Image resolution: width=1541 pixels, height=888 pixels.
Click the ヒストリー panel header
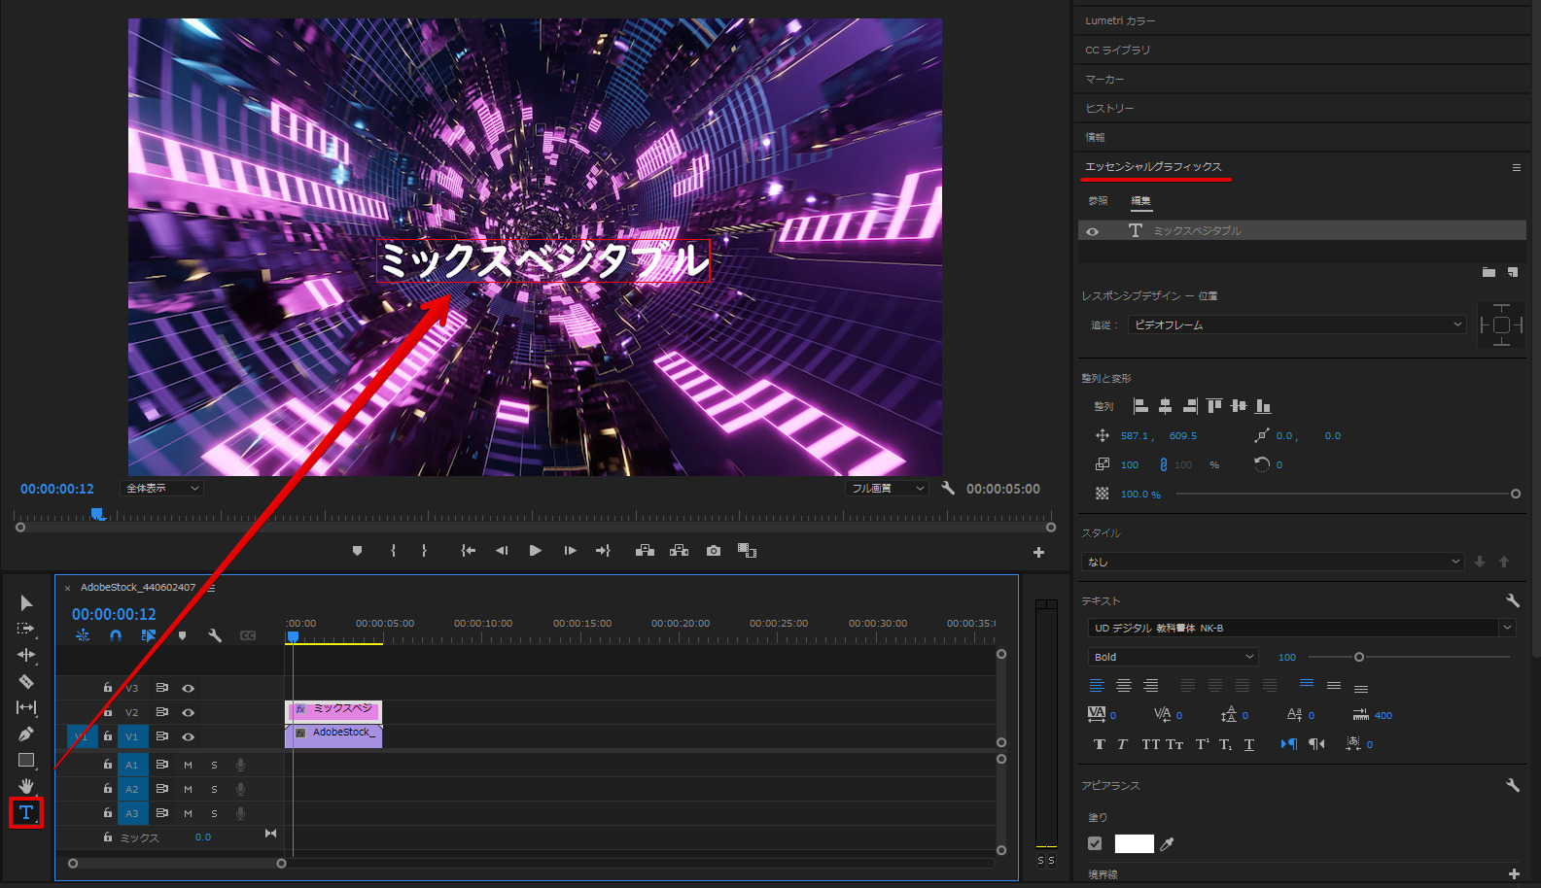click(x=1109, y=109)
